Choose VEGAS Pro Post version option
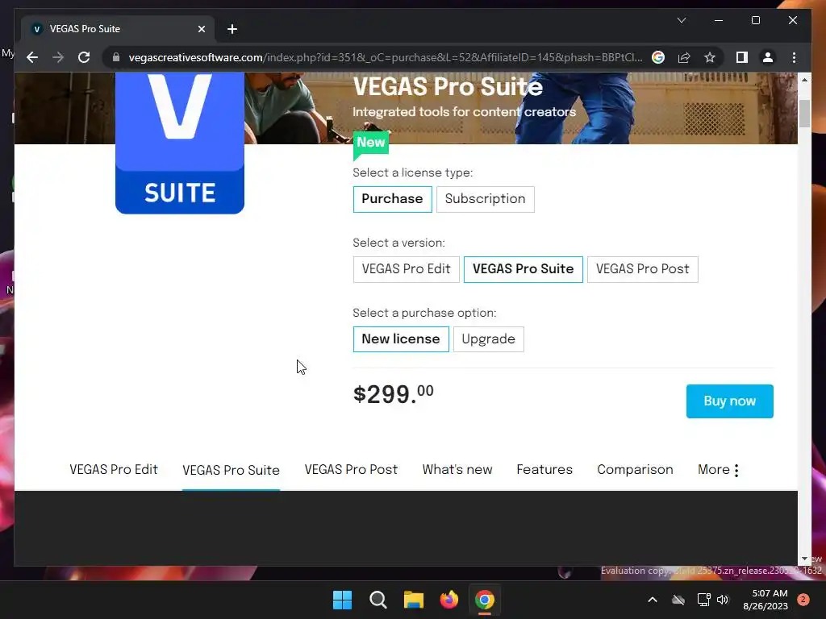This screenshot has height=619, width=826. click(x=643, y=269)
